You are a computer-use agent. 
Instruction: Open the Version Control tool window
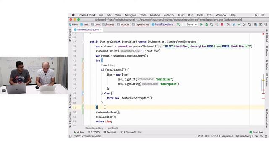click(x=131, y=132)
